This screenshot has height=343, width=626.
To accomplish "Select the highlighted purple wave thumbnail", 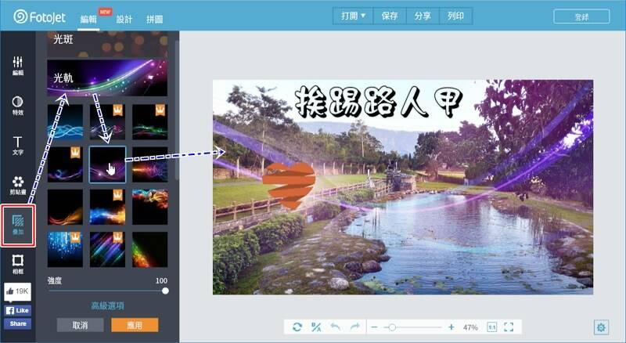I will coord(107,164).
